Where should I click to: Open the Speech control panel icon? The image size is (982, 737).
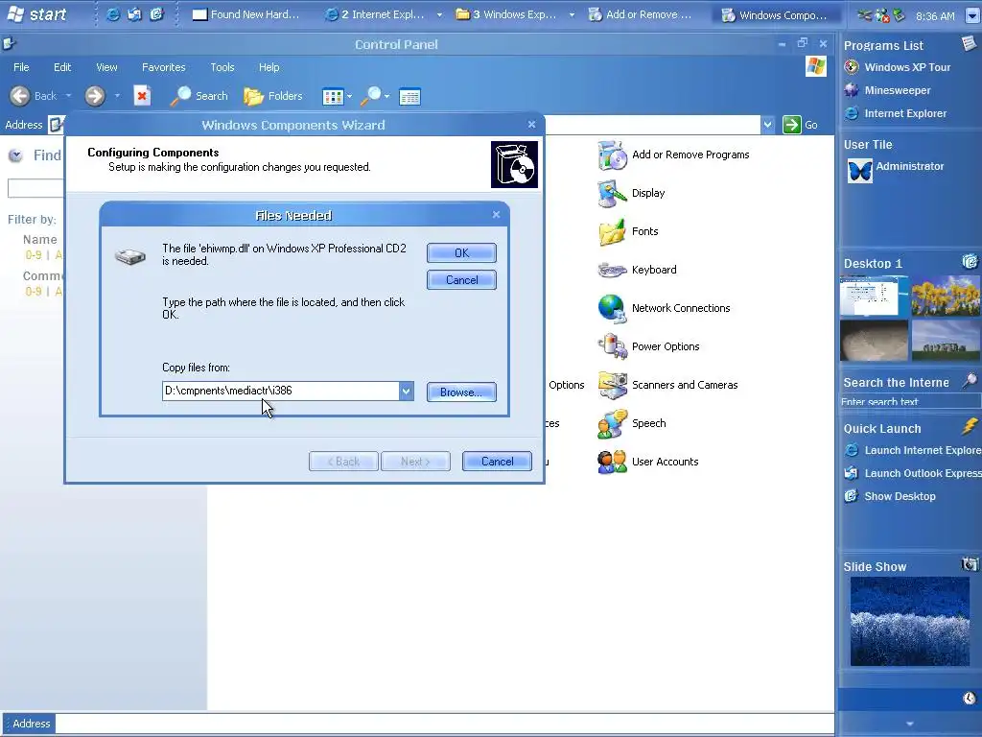(612, 423)
